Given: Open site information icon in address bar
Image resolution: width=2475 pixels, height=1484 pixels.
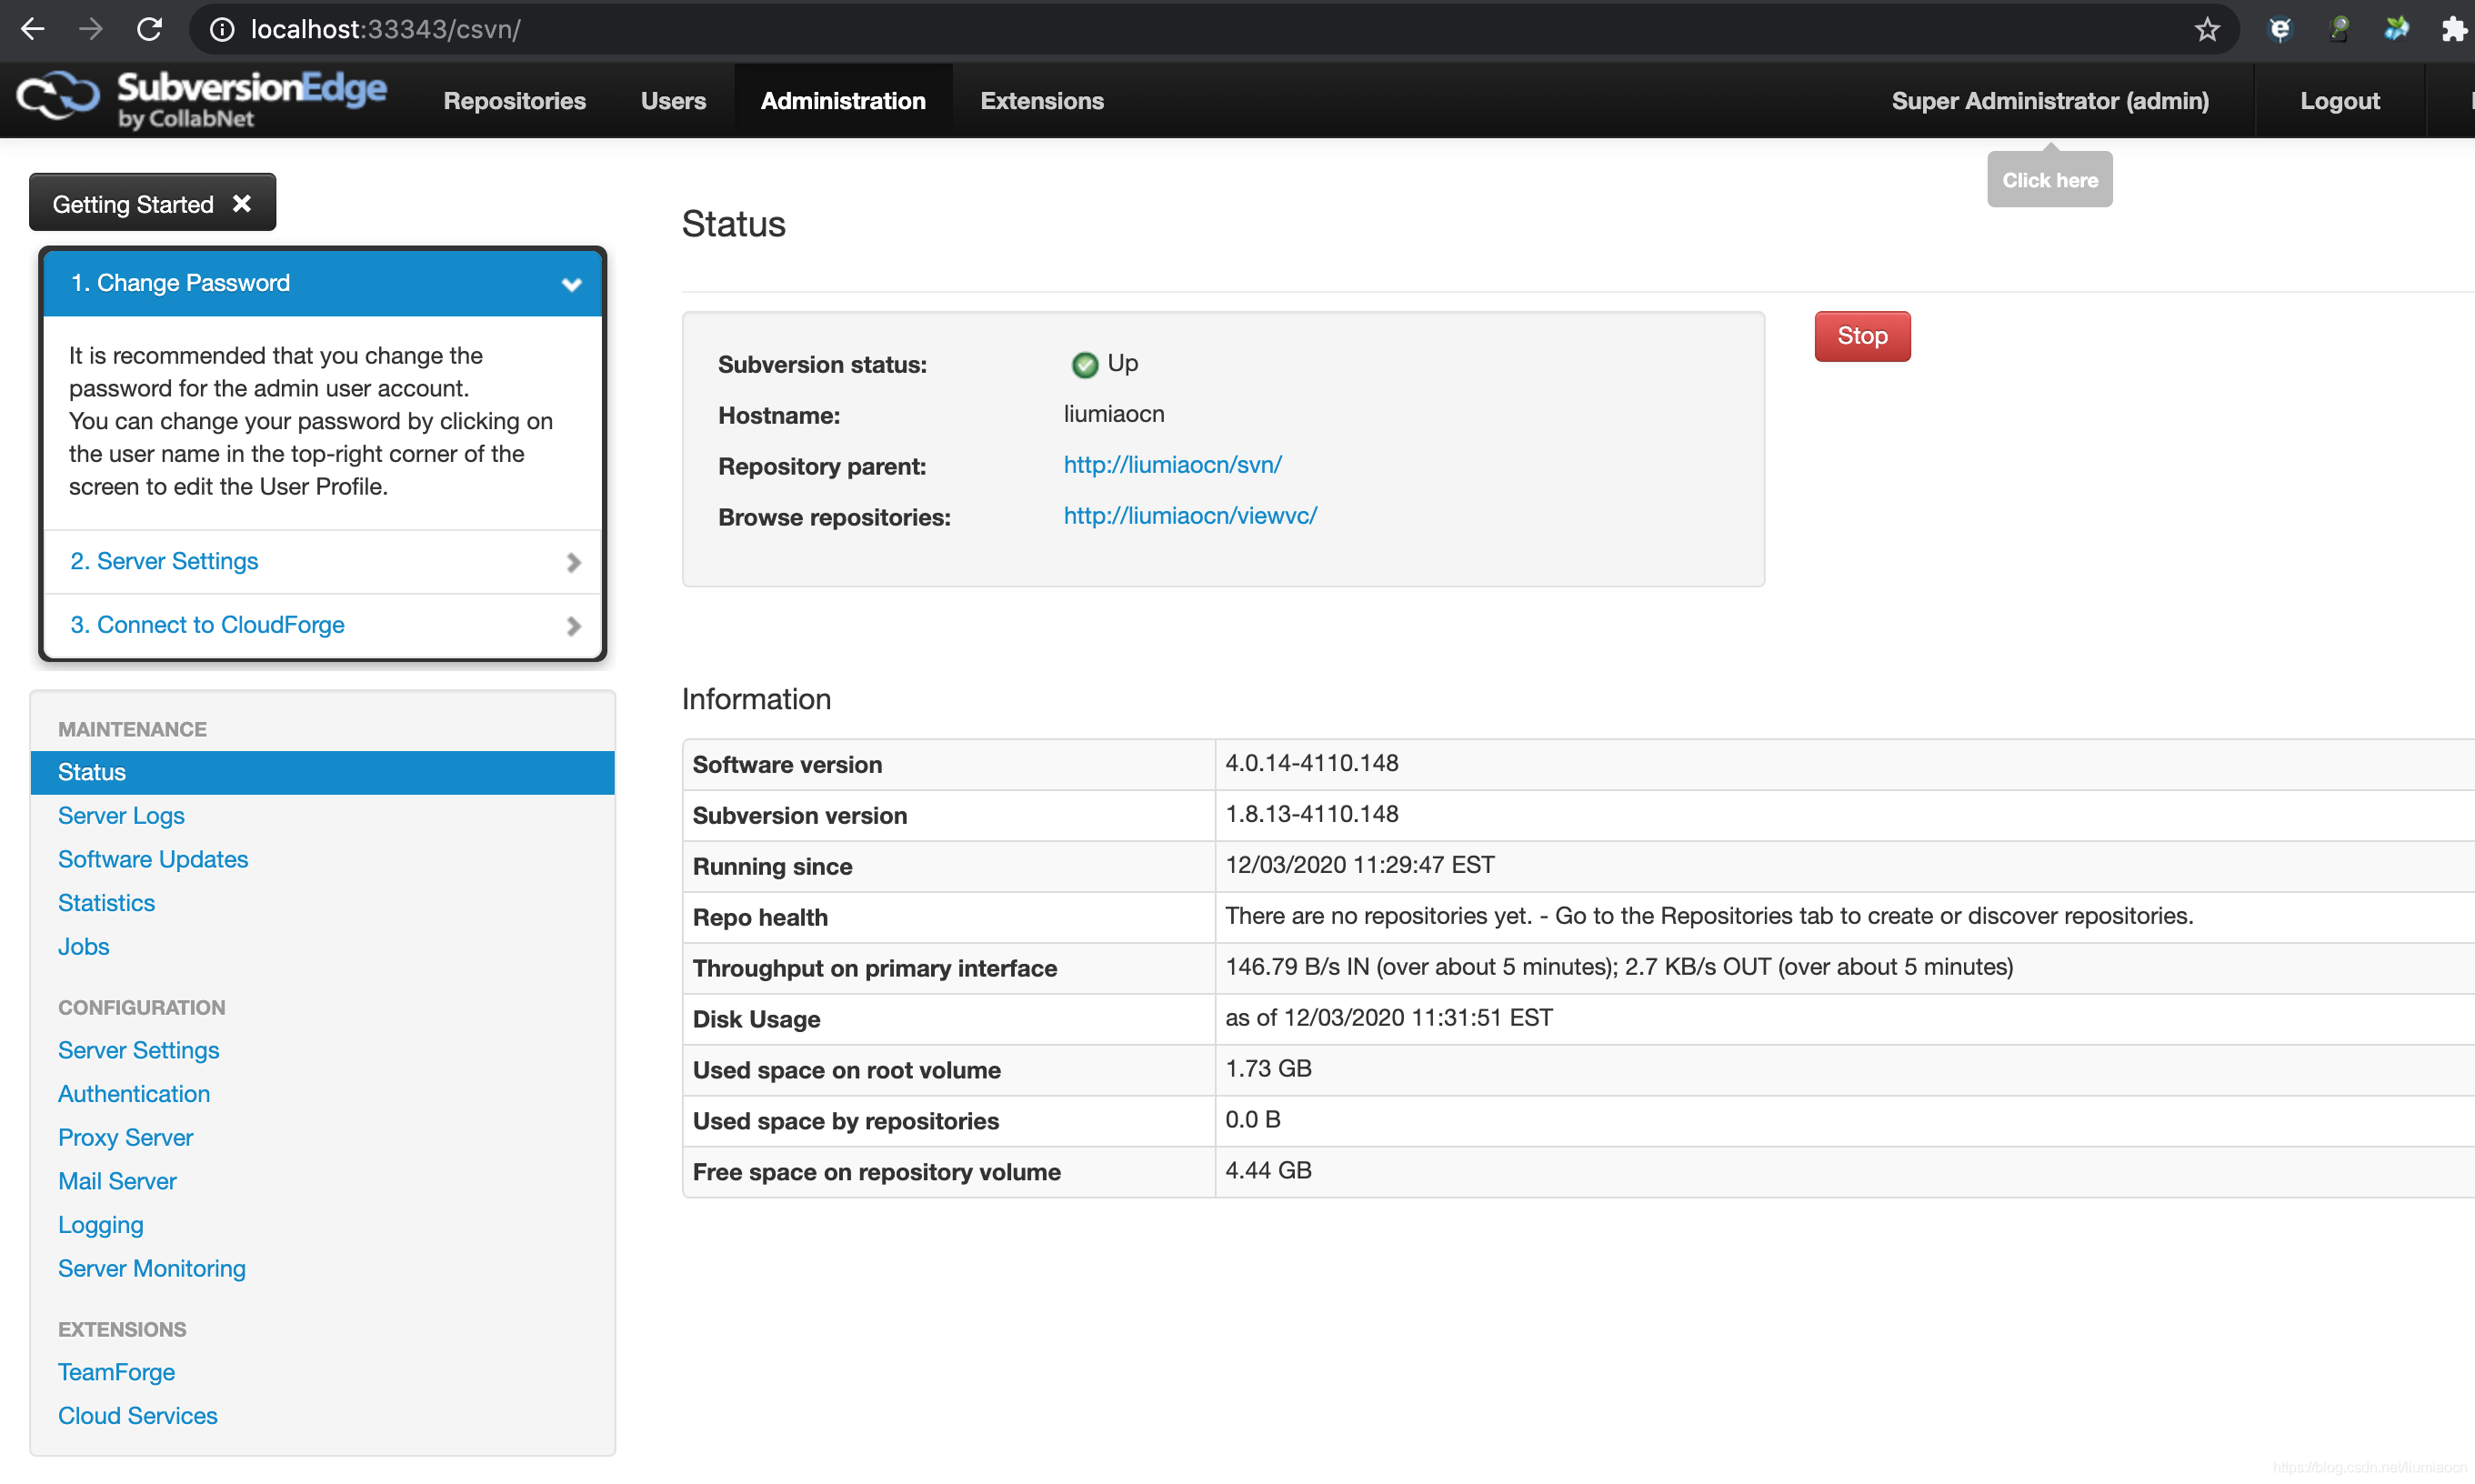Looking at the screenshot, I should coord(222,29).
